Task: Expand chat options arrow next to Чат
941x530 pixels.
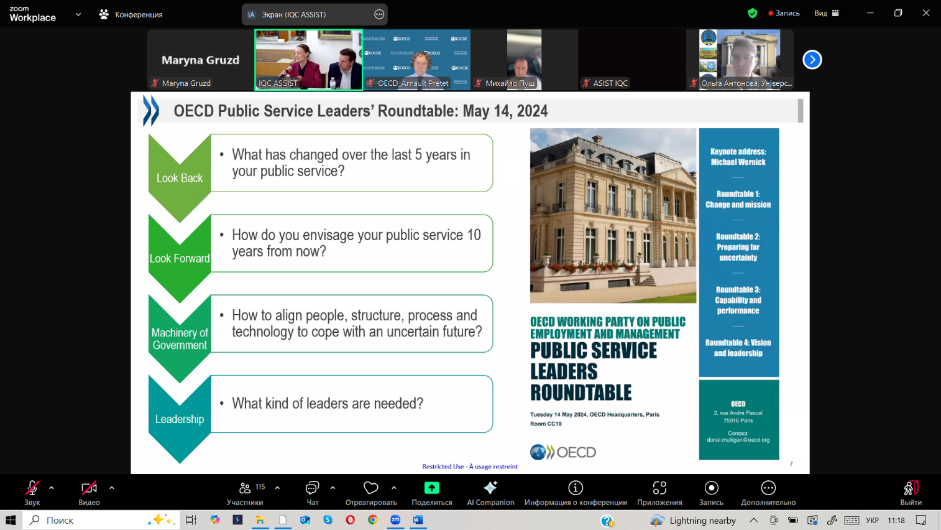Action: (333, 488)
